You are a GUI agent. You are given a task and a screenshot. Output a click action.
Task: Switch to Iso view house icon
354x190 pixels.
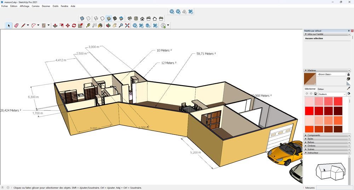coord(130,18)
